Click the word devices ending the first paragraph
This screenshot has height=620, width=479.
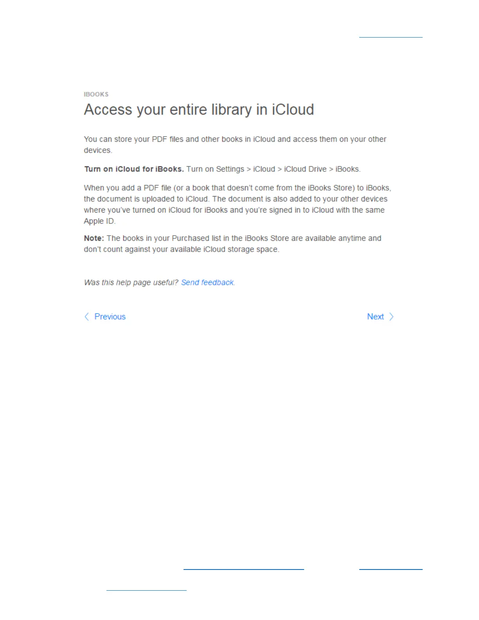pos(97,150)
